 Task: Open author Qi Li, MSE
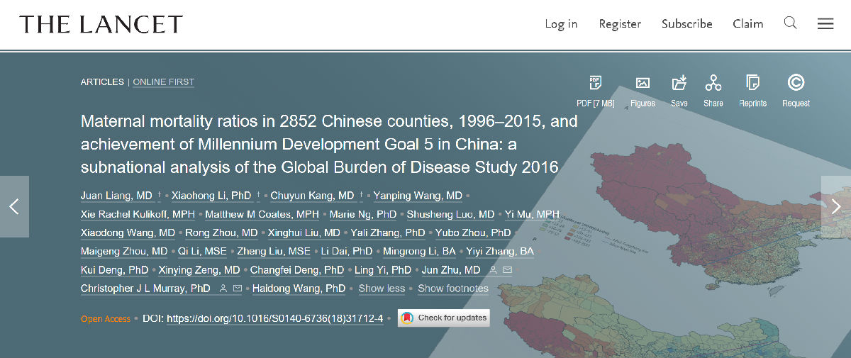point(202,252)
